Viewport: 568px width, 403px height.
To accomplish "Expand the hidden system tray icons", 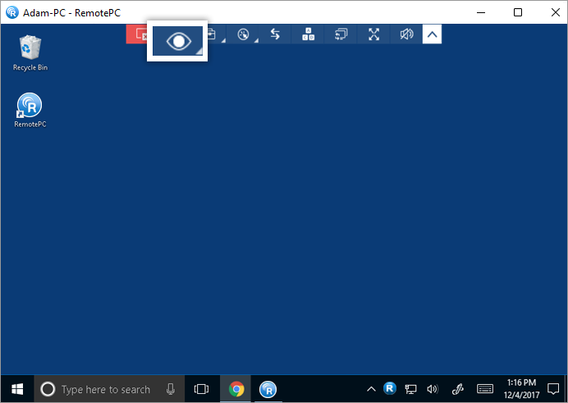I will click(x=371, y=389).
